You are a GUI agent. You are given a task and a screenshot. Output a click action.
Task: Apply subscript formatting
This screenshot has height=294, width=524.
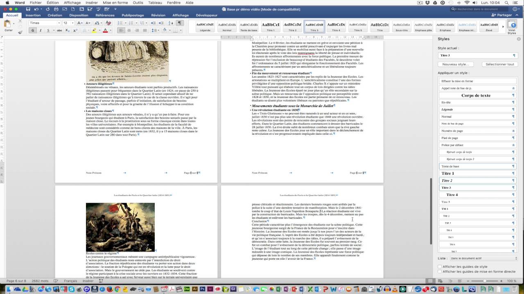click(68, 30)
